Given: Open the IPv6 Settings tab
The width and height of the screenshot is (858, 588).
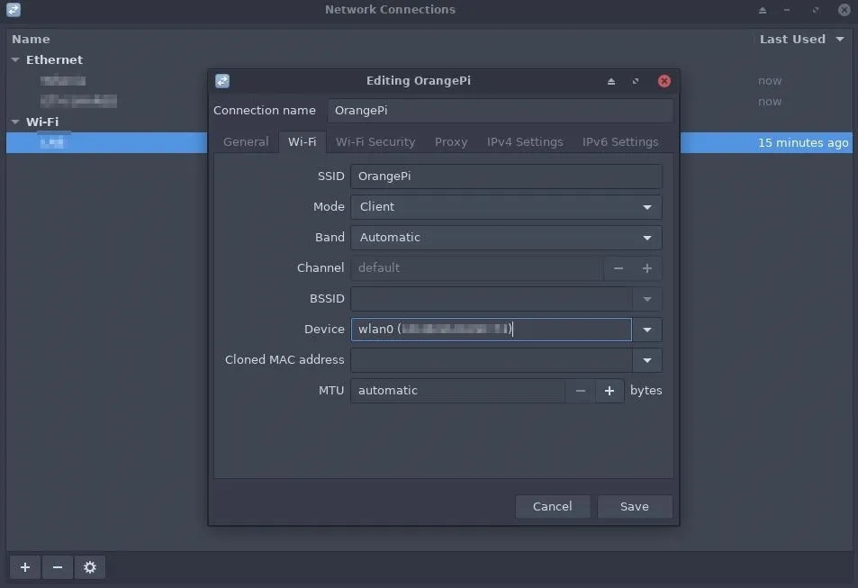Looking at the screenshot, I should click(620, 141).
